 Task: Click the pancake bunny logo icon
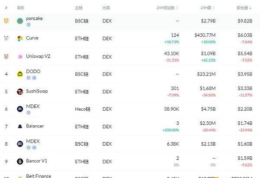pyautogui.click(x=20, y=21)
